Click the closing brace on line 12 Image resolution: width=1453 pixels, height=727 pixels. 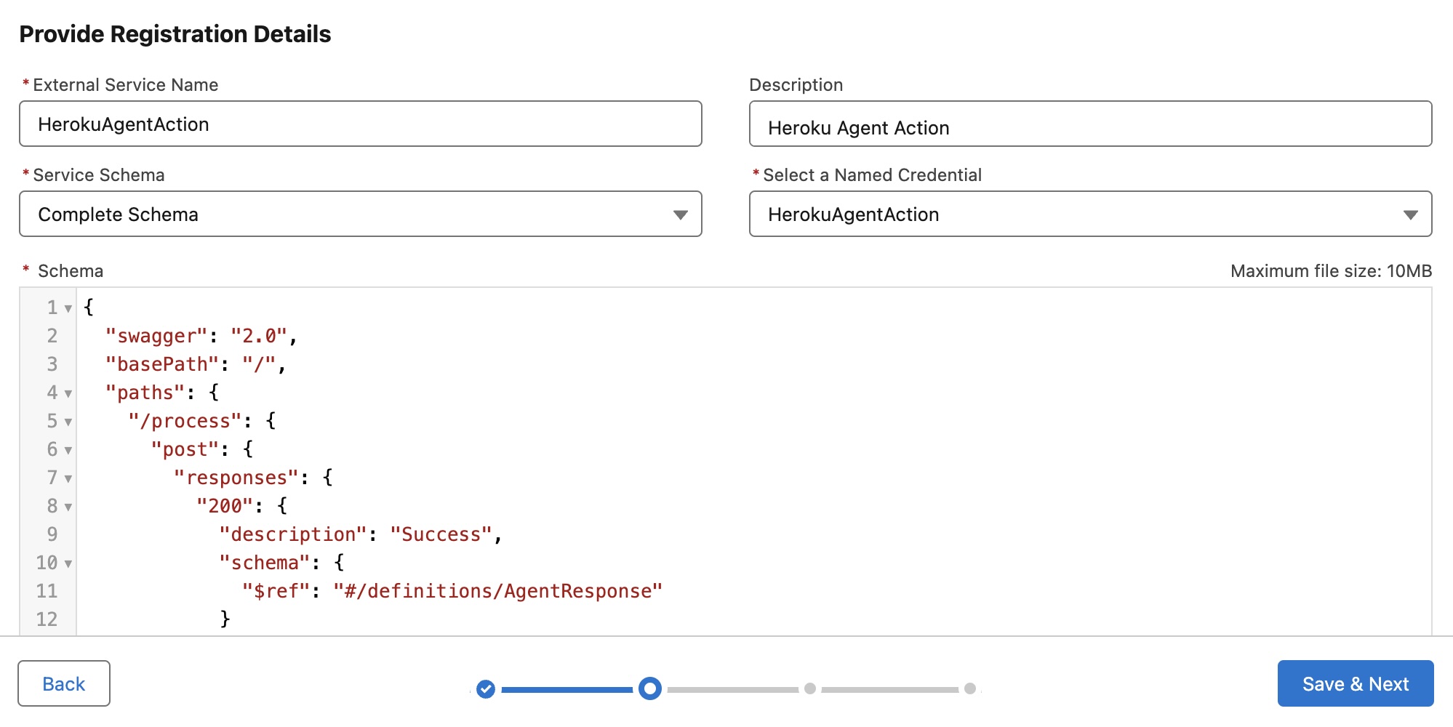pos(225,619)
